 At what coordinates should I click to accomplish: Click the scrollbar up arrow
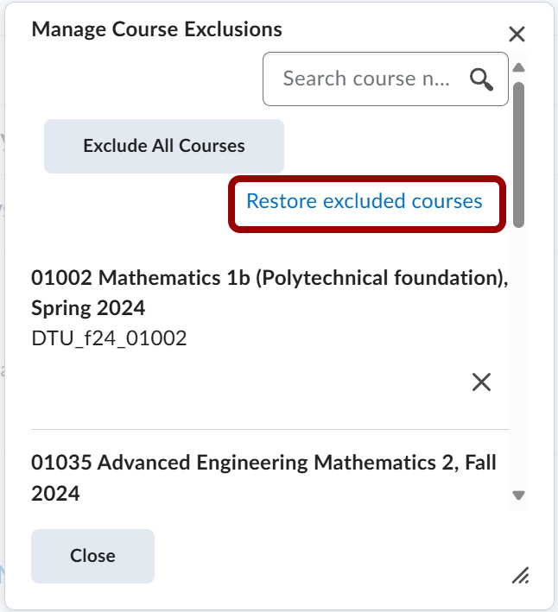point(518,67)
